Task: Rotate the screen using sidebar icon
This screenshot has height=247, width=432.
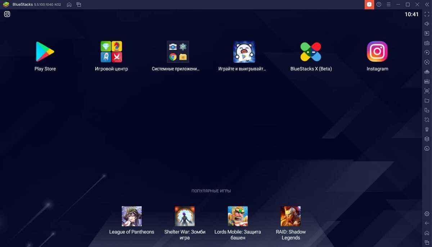Action: click(x=427, y=120)
